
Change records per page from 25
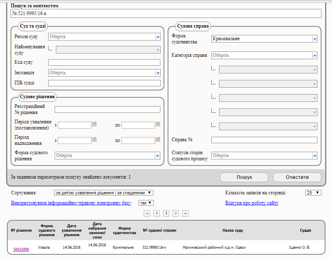point(313,193)
